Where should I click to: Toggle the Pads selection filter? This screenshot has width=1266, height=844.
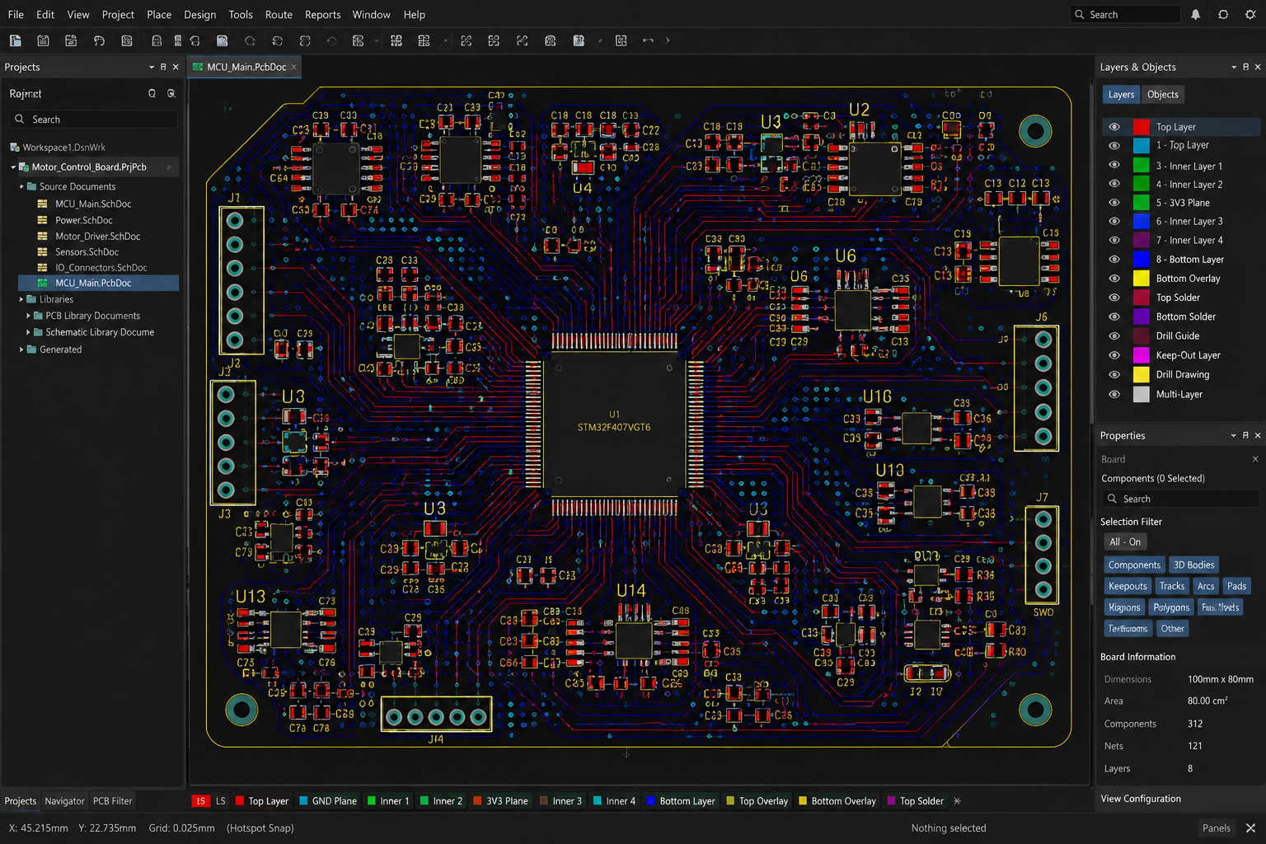coord(1236,586)
